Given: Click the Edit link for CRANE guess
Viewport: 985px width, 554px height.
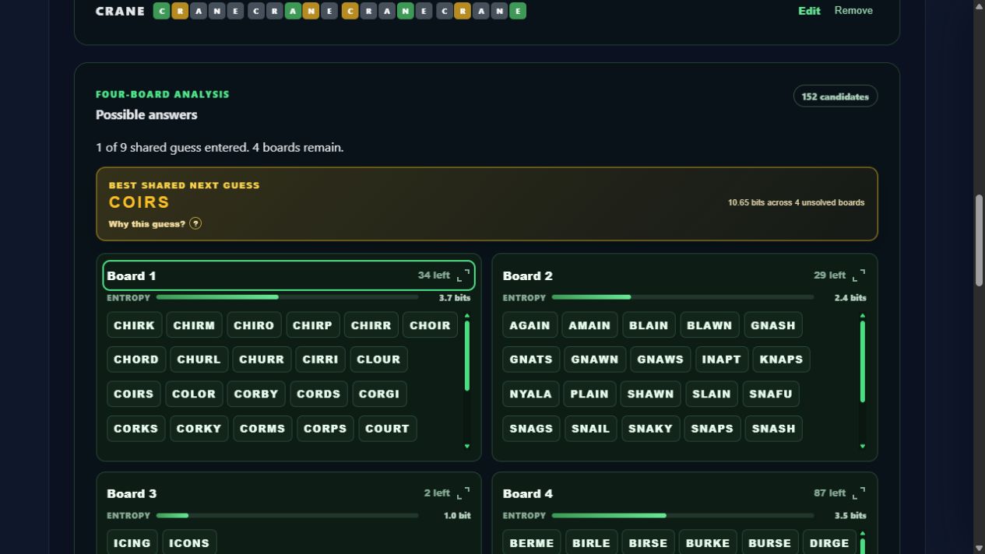Looking at the screenshot, I should coord(809,11).
